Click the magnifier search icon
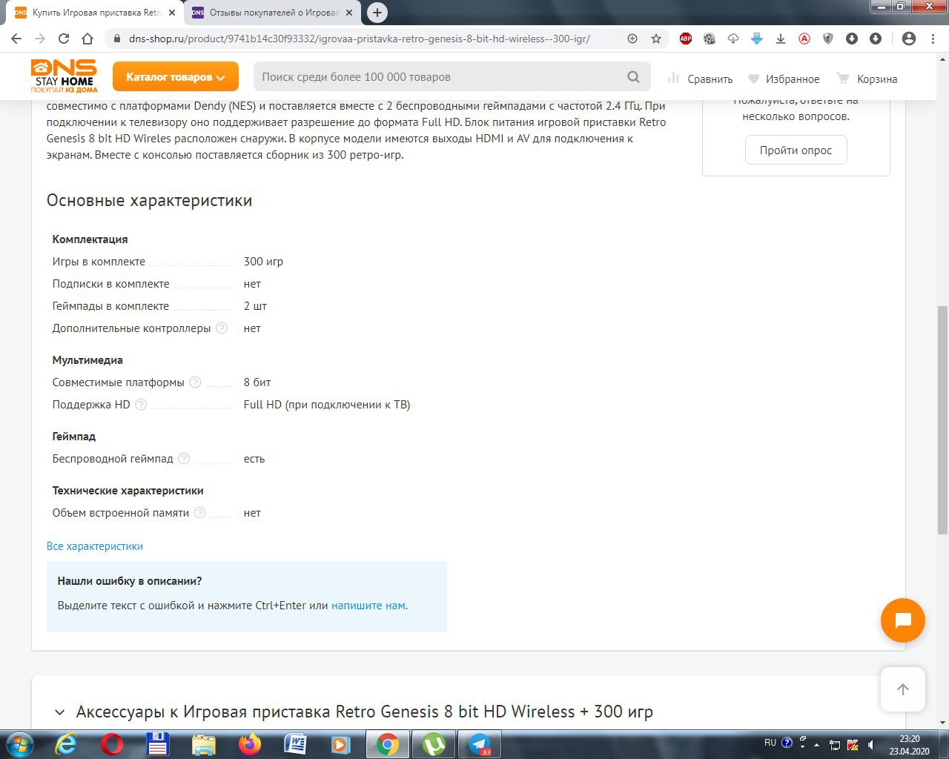 click(x=633, y=77)
